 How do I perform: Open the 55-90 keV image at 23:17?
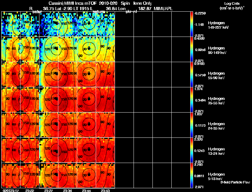(x=11, y=74)
